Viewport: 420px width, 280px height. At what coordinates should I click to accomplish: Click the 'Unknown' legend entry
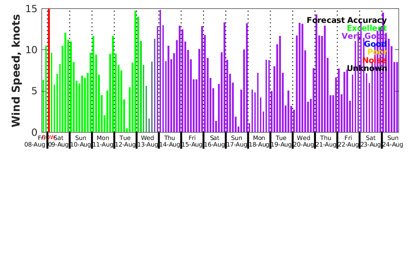(x=367, y=68)
